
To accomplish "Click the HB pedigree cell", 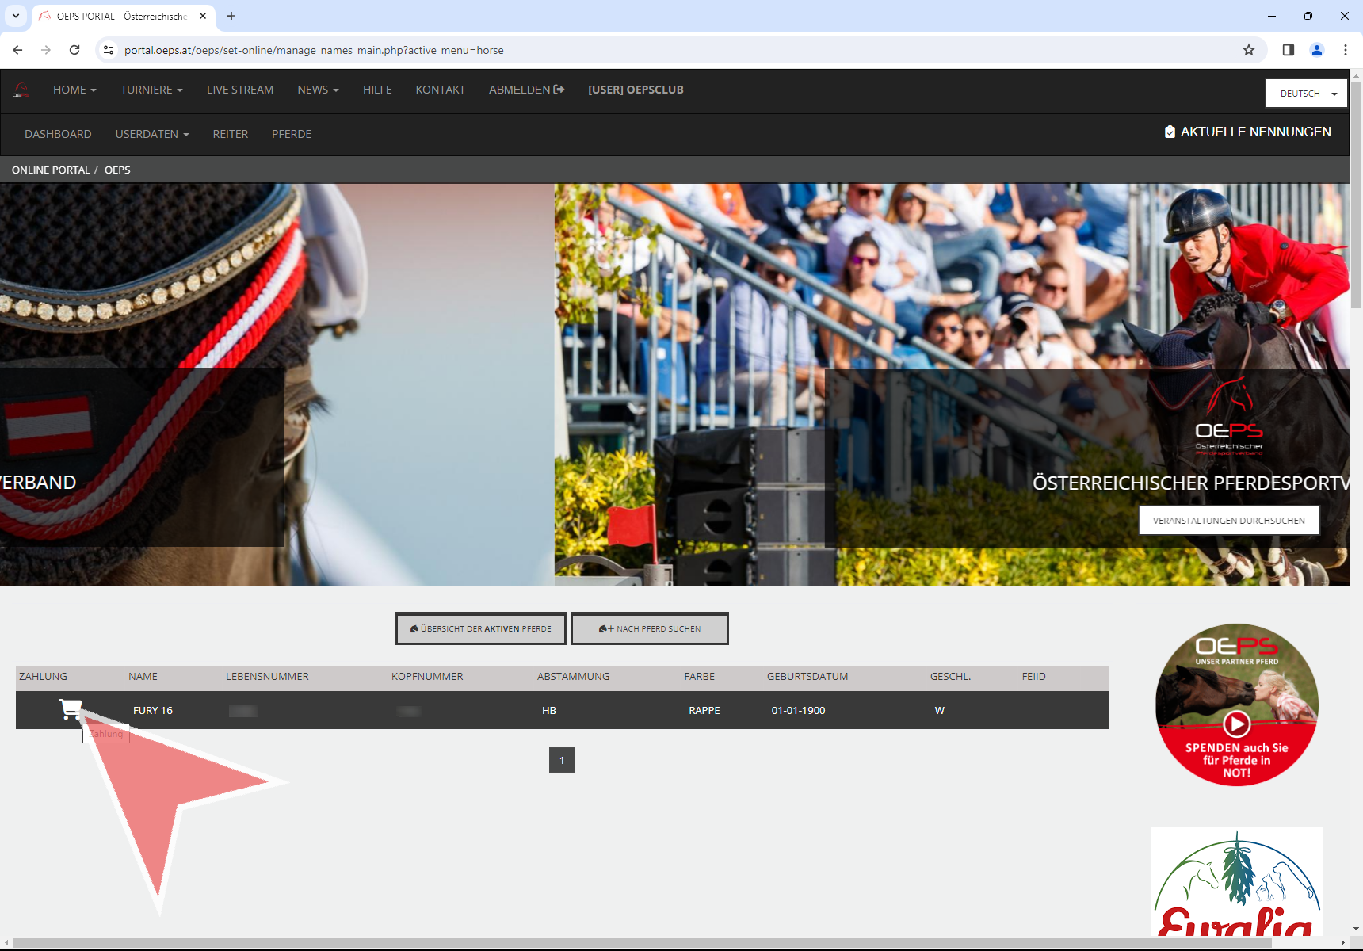I will coord(549,710).
